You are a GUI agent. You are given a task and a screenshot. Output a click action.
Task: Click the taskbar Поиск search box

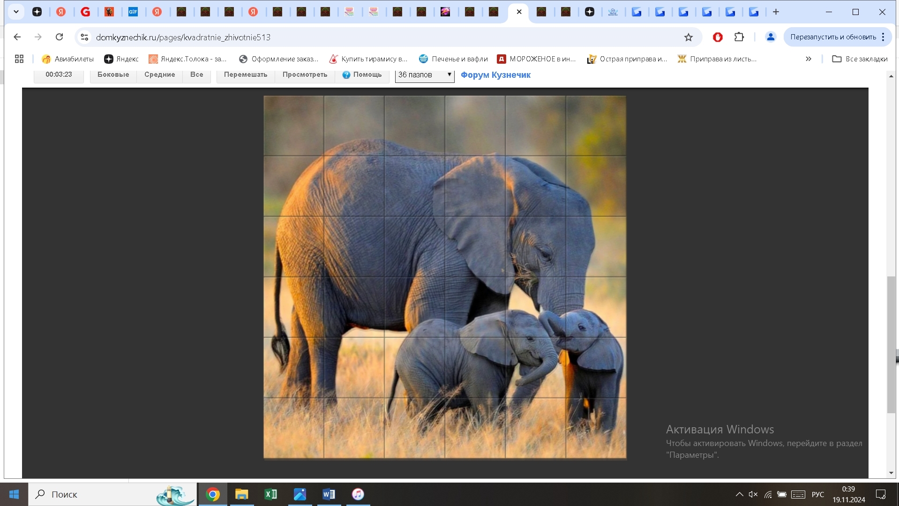(x=112, y=494)
